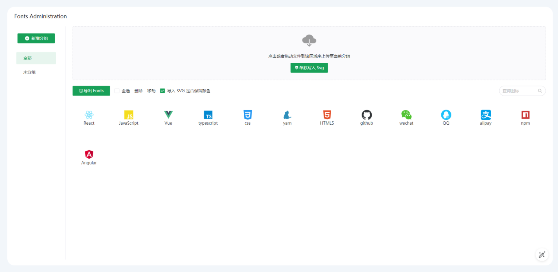The width and height of the screenshot is (558, 272).
Task: Select the css icon
Action: (248, 115)
